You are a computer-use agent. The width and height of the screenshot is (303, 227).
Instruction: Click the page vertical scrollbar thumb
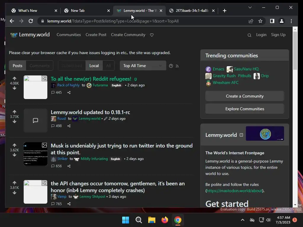click(x=295, y=51)
